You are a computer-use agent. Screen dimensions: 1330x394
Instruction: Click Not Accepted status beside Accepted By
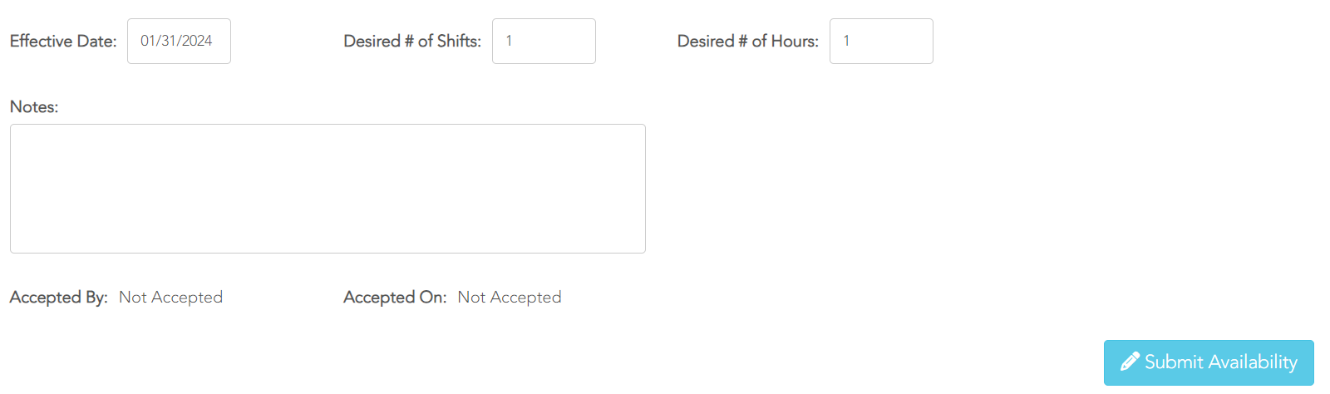pyautogui.click(x=170, y=298)
